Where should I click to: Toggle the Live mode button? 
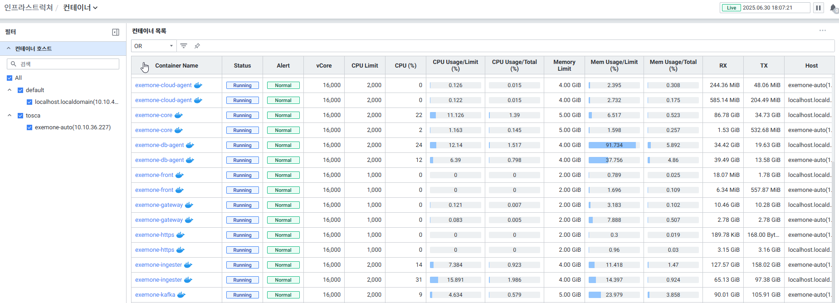[x=731, y=8]
